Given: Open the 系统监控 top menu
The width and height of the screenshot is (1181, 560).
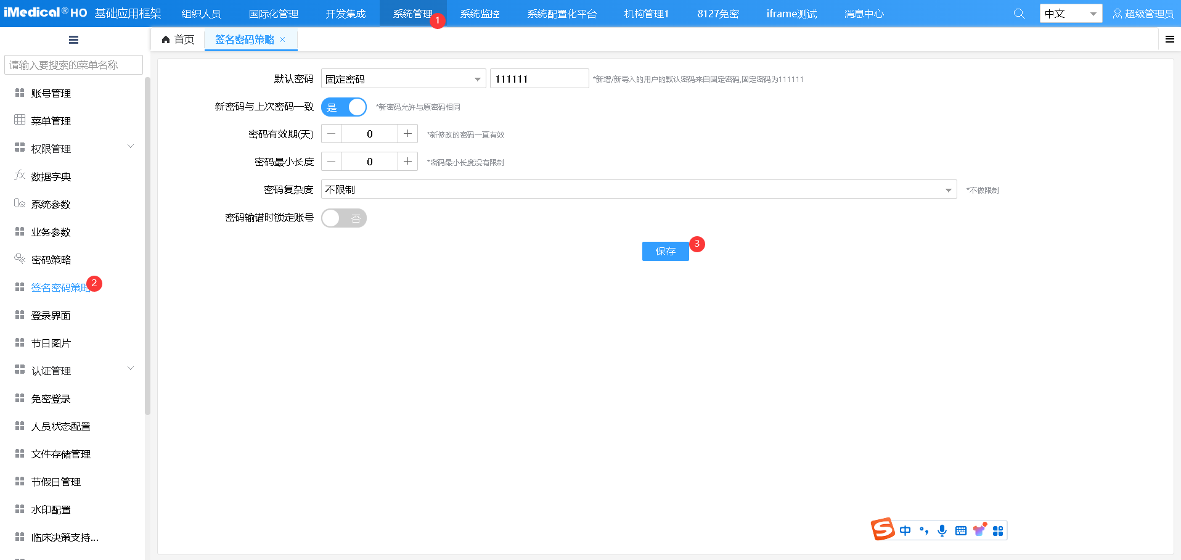Looking at the screenshot, I should 480,14.
